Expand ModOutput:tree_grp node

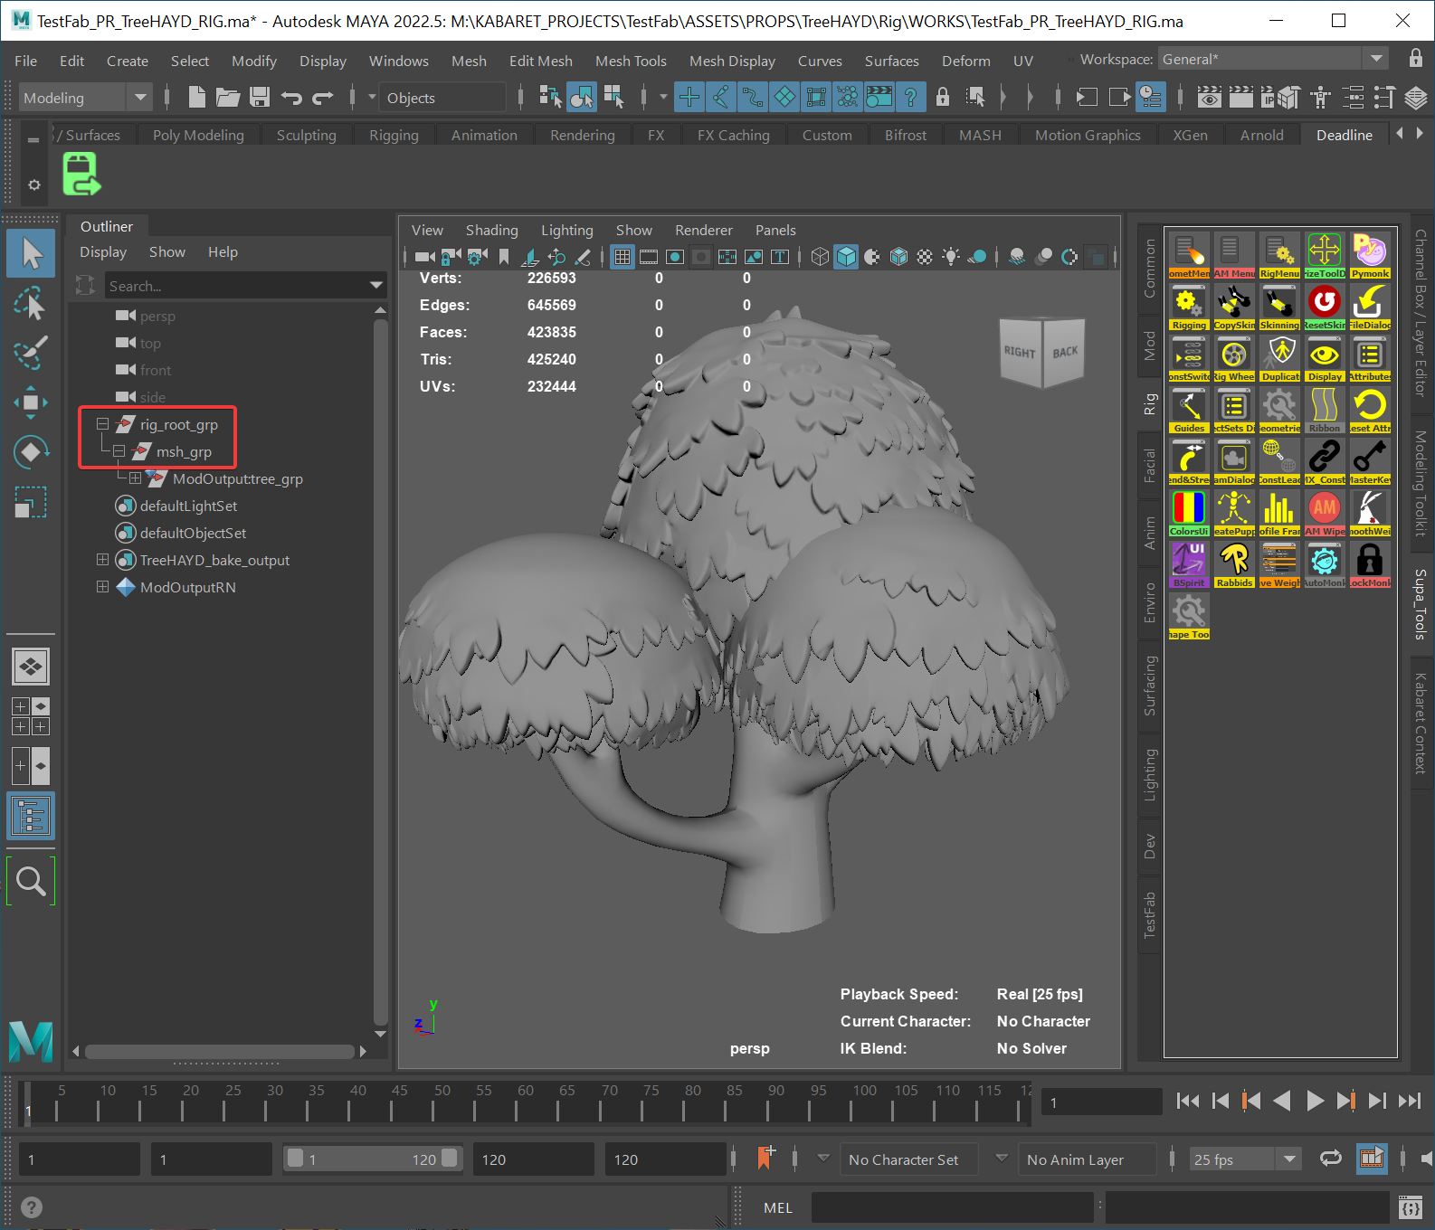click(136, 478)
